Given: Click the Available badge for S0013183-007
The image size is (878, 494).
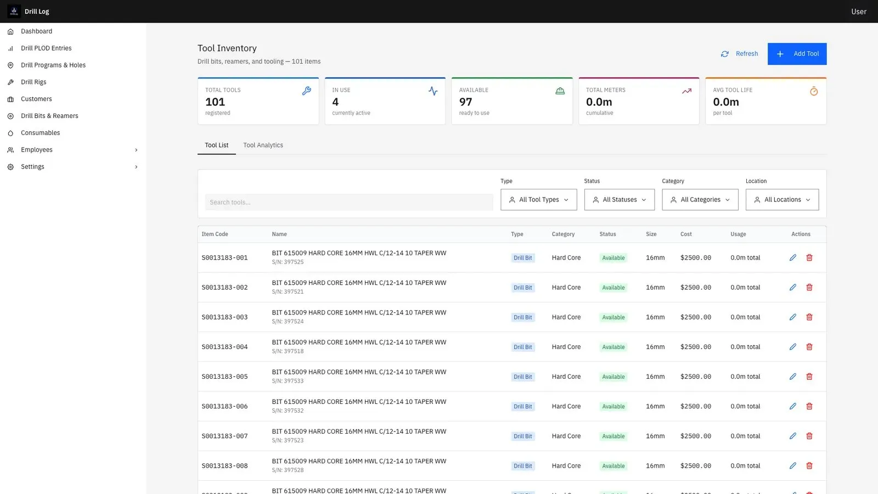Looking at the screenshot, I should (x=614, y=436).
